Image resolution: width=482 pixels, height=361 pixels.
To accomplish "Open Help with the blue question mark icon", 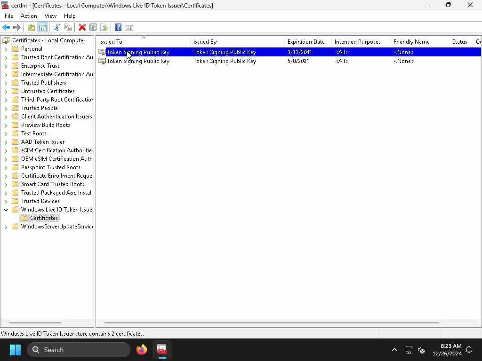I will pos(118,28).
